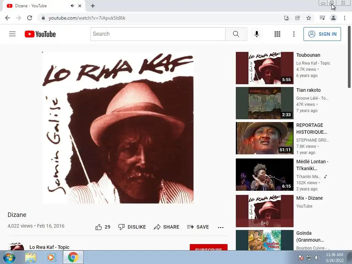The image size is (352, 264).
Task: Open Mix - Dizane playlist thumbnail
Action: [264, 211]
